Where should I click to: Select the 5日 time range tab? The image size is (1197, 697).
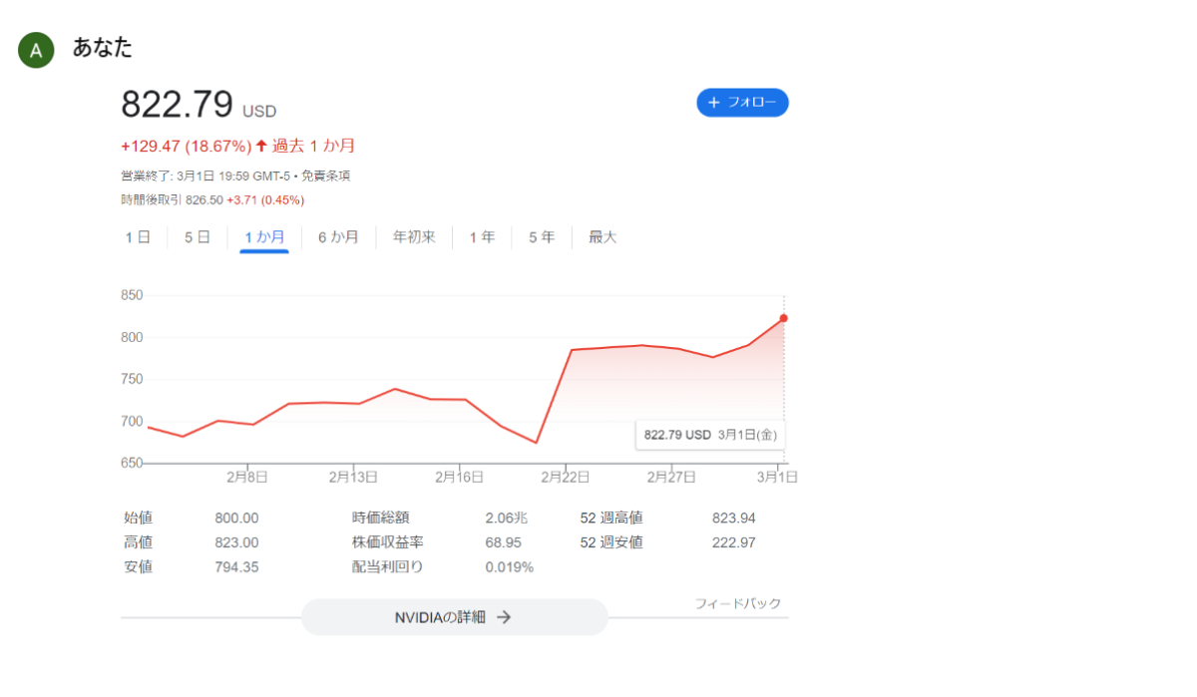[197, 237]
